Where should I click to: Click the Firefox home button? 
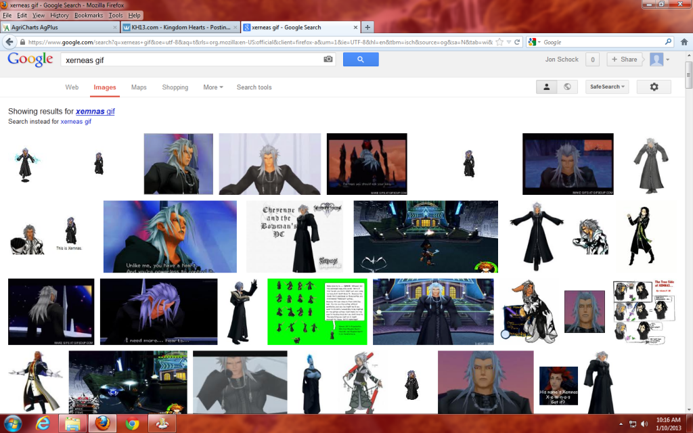[684, 42]
